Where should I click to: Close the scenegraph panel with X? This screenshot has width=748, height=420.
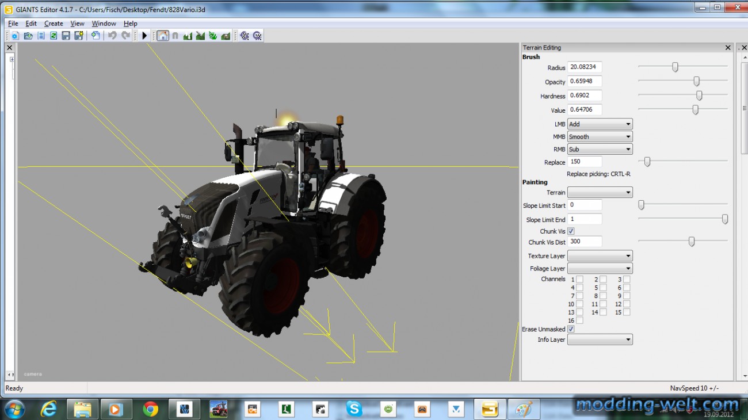10,48
